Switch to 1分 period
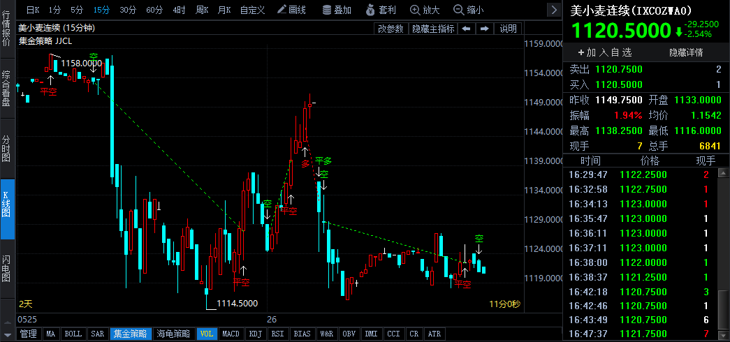The image size is (730, 342). tap(54, 9)
